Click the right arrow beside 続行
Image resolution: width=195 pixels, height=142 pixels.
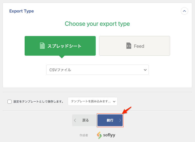point(120,120)
